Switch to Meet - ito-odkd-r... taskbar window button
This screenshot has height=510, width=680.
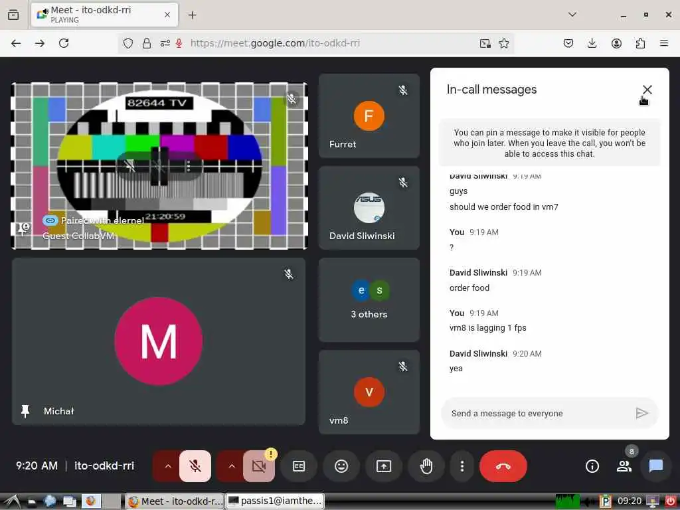pyautogui.click(x=175, y=501)
